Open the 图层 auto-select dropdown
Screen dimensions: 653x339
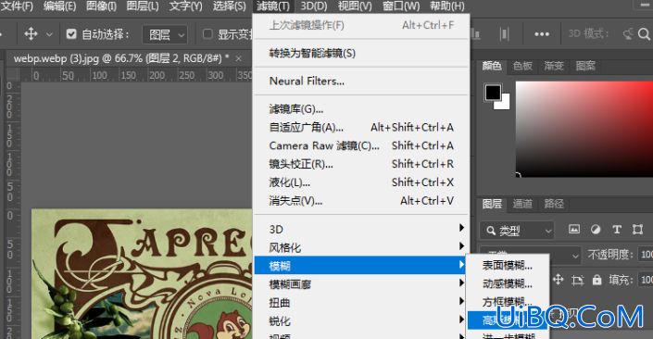165,34
